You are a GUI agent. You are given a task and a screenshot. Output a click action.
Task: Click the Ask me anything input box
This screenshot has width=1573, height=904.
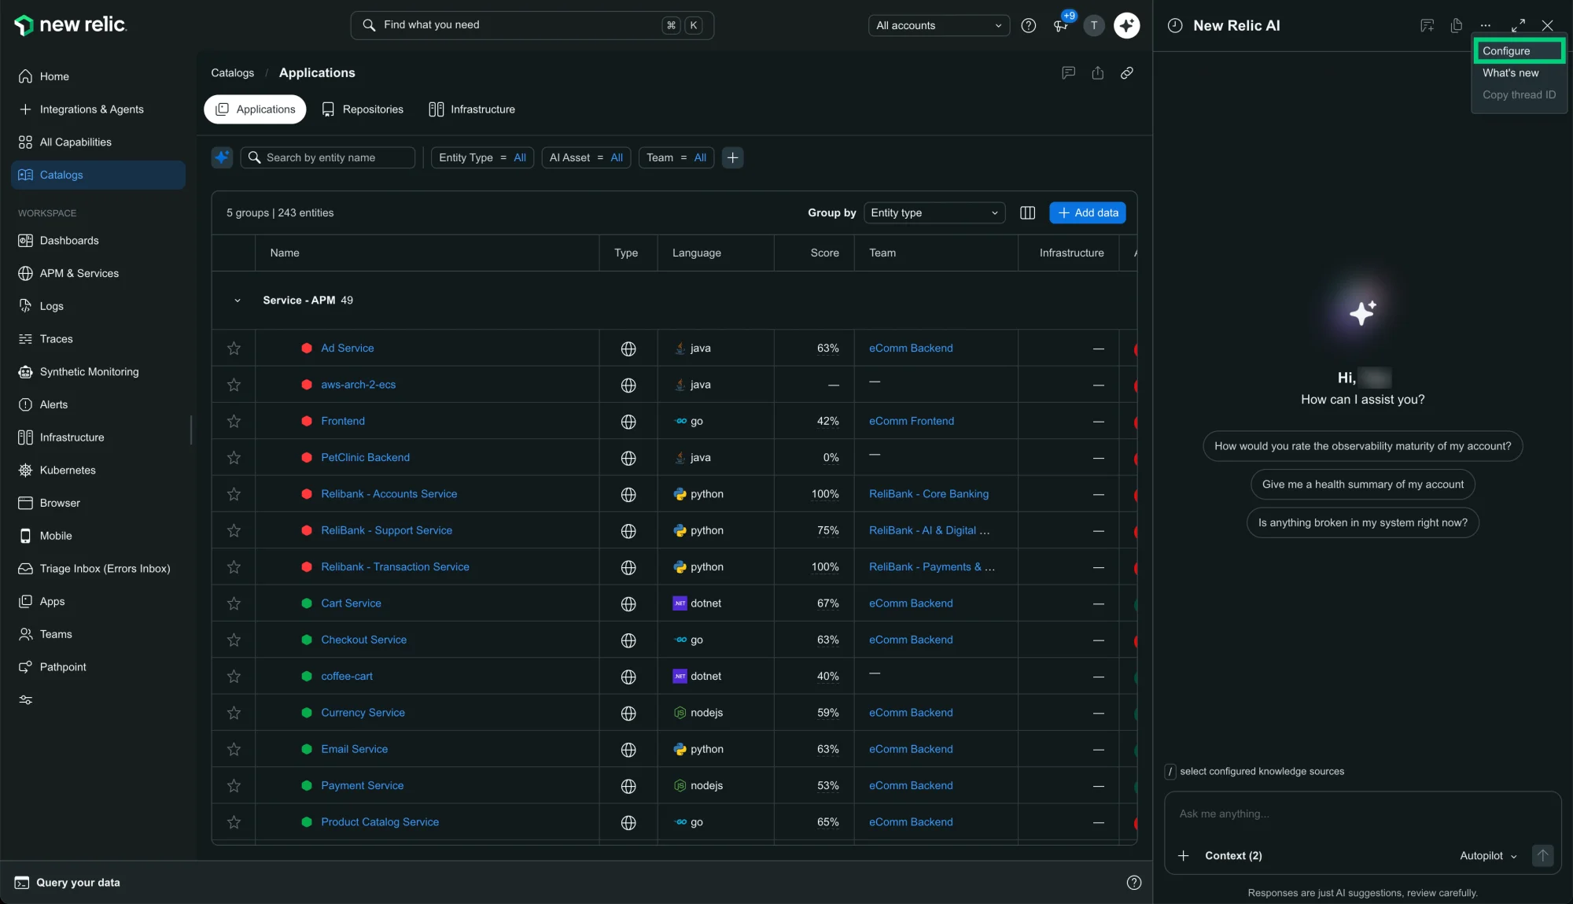click(1362, 814)
